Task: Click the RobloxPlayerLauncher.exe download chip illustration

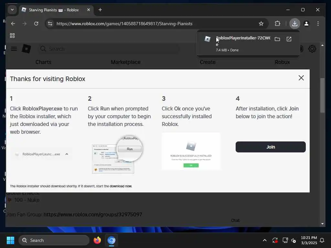Action: click(x=41, y=154)
